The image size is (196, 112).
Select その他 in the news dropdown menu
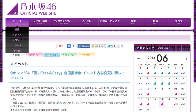(17, 50)
